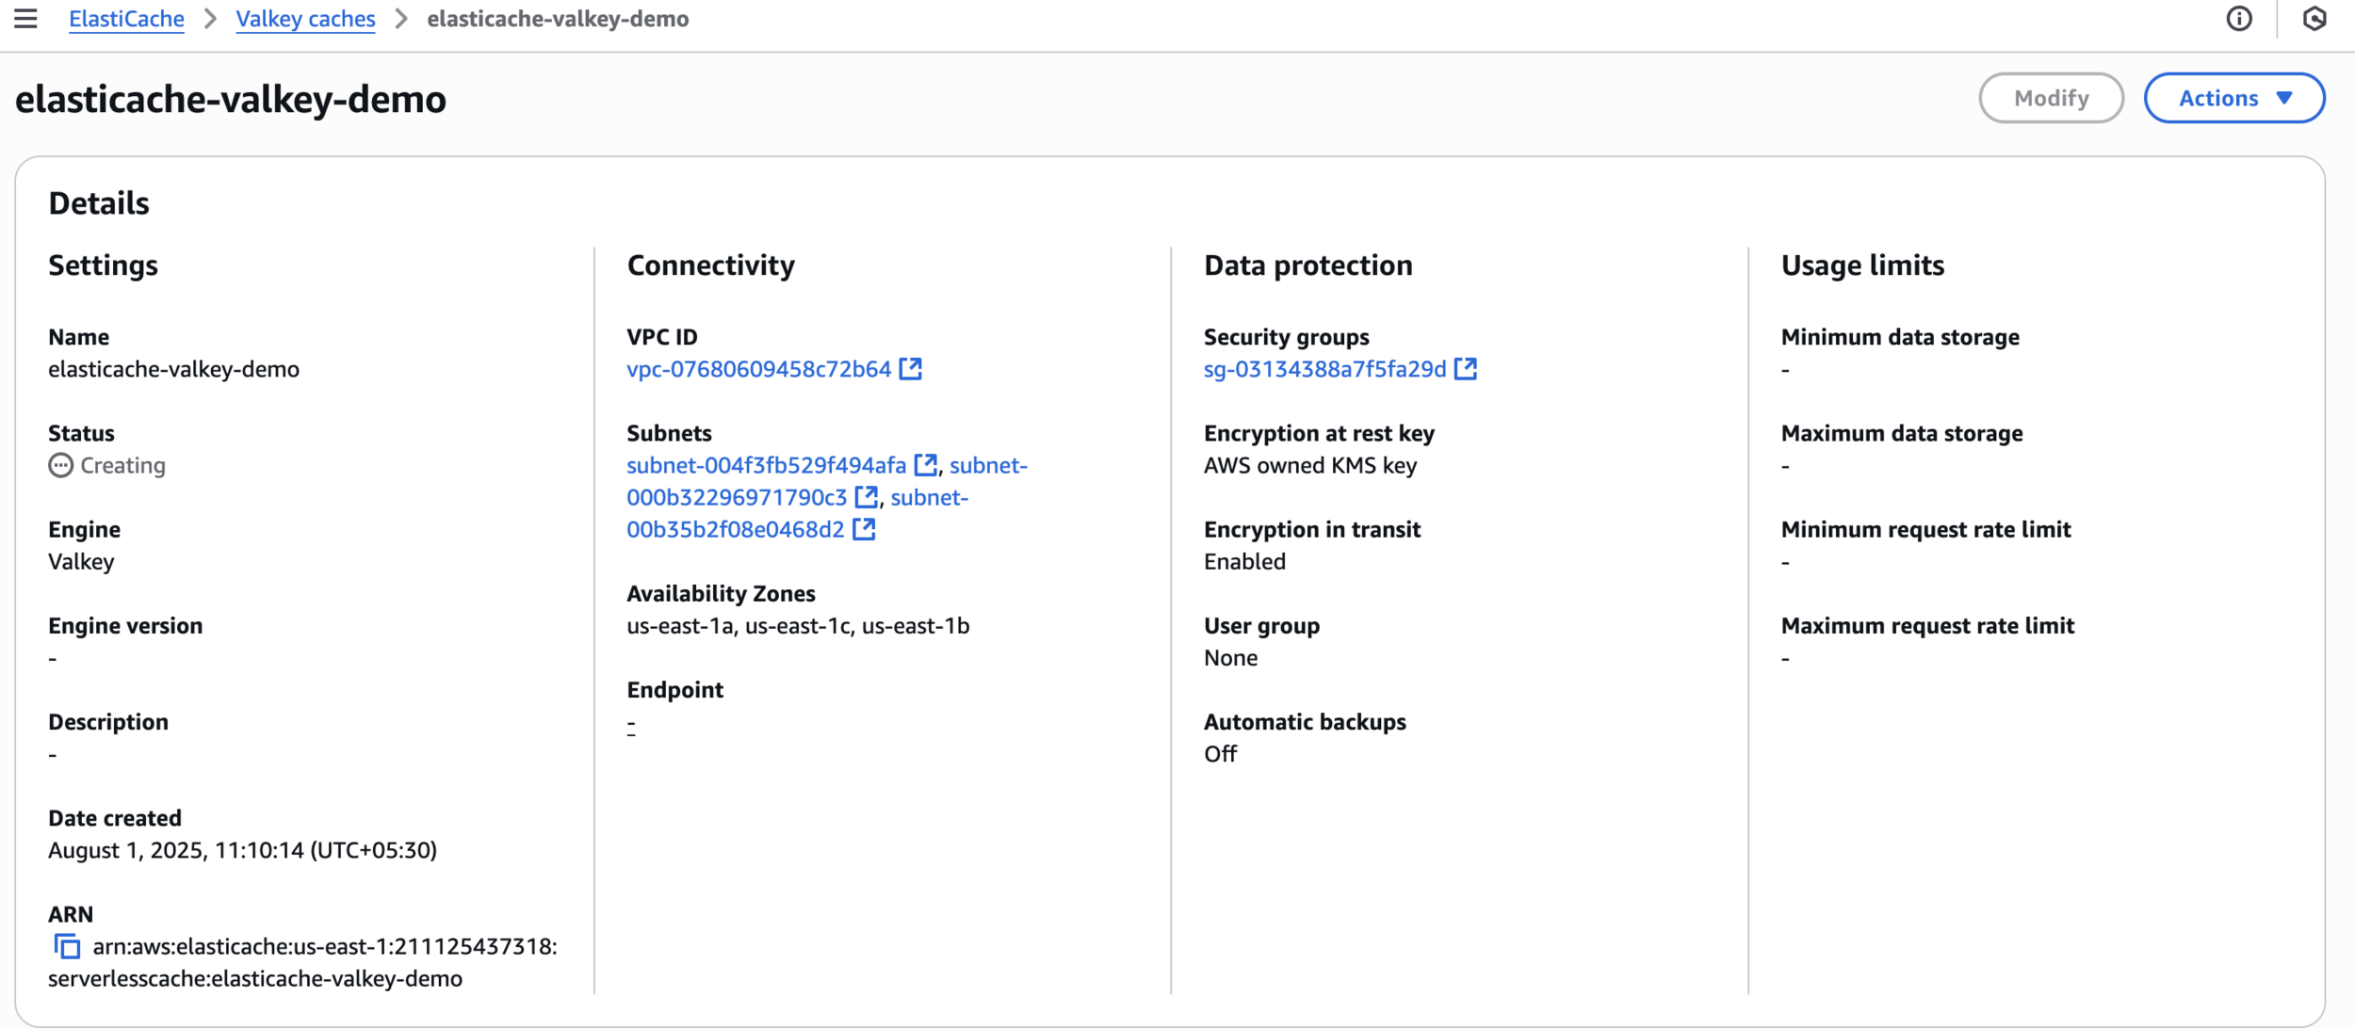Click the Creating status indicator icon
2355x1028 pixels.
point(60,465)
